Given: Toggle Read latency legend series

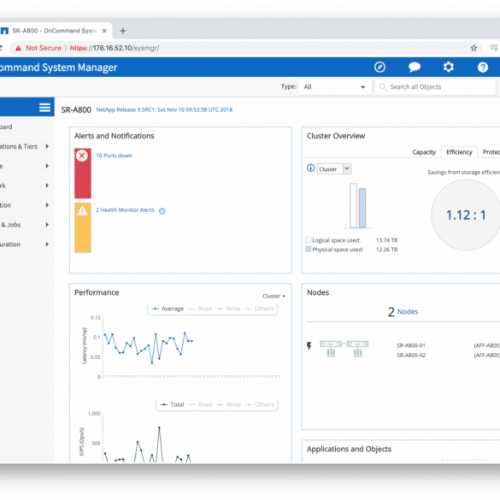Looking at the screenshot, I should pyautogui.click(x=200, y=309).
